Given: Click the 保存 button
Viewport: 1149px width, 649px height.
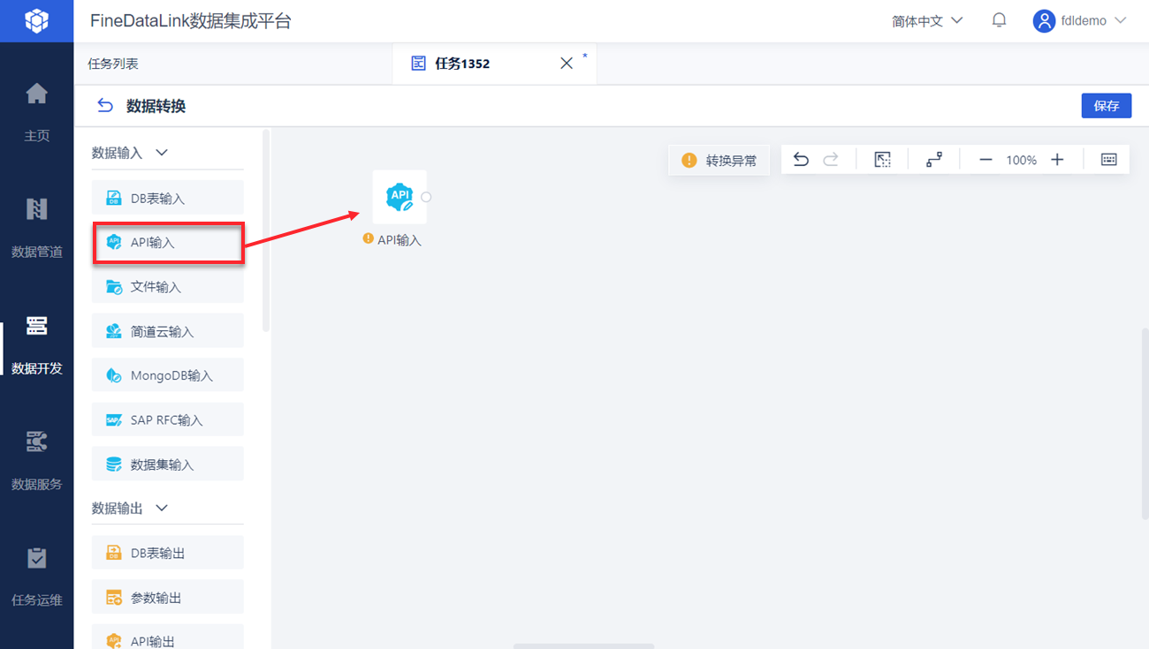Looking at the screenshot, I should click(1107, 105).
